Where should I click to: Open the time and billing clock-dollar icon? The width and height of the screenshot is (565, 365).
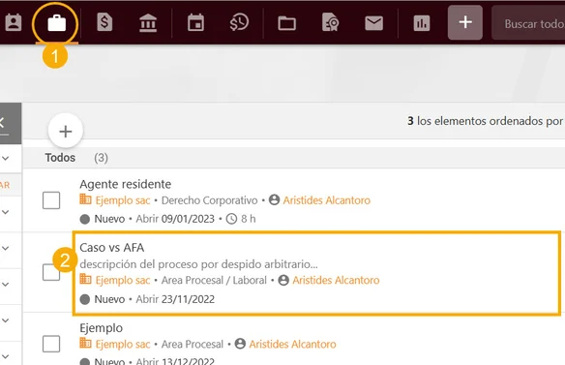click(x=239, y=22)
